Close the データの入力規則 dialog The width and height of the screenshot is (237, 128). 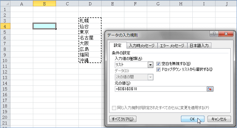tap(226, 34)
